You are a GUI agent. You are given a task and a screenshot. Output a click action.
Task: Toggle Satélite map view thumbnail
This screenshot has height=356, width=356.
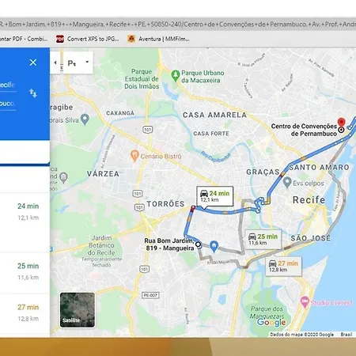tap(78, 310)
